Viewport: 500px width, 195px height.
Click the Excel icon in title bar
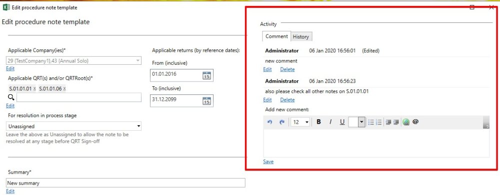(6, 7)
